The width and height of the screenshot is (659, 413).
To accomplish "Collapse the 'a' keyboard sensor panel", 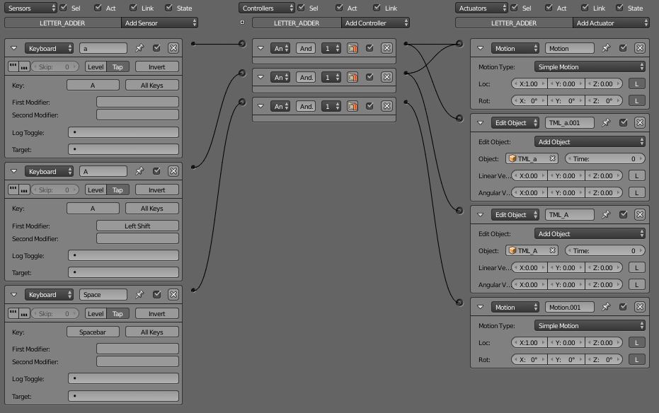I will (14, 48).
